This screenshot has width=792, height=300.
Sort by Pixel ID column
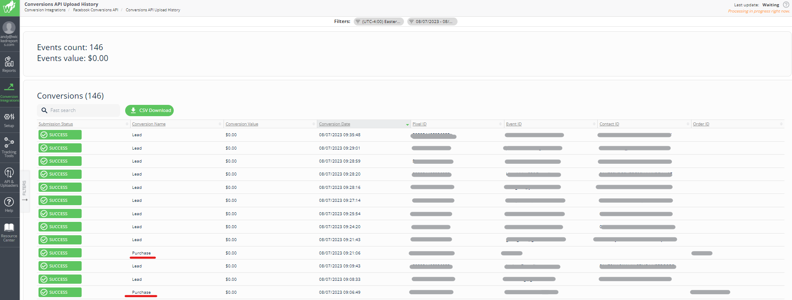click(419, 124)
